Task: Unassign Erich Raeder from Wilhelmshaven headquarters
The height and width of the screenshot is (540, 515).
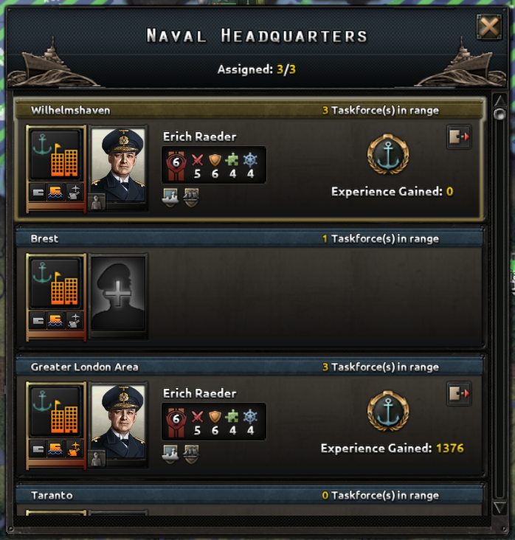Action: [x=459, y=136]
